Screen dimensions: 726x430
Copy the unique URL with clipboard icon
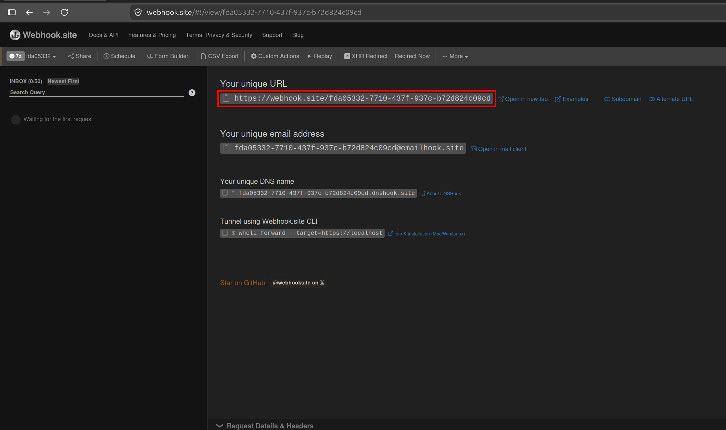click(226, 98)
